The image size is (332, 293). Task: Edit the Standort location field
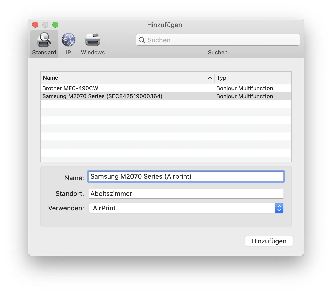click(186, 194)
